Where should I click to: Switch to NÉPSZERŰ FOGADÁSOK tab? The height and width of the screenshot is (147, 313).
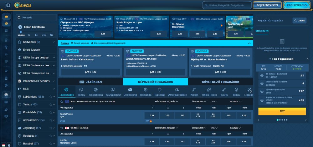[x=156, y=82]
